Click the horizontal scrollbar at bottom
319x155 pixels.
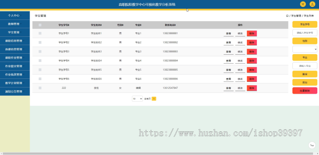click(158, 154)
